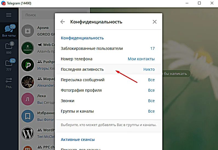Open the 777 chat folder
218x150 pixels.
pyautogui.click(x=9, y=65)
